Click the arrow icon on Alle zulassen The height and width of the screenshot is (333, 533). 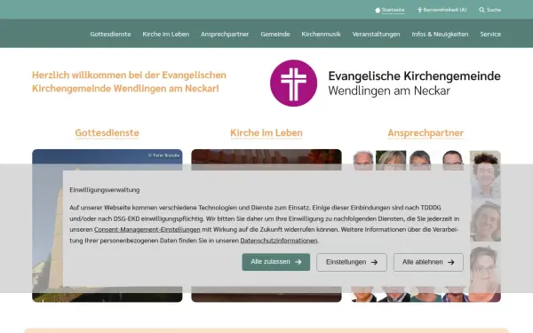tap(298, 262)
